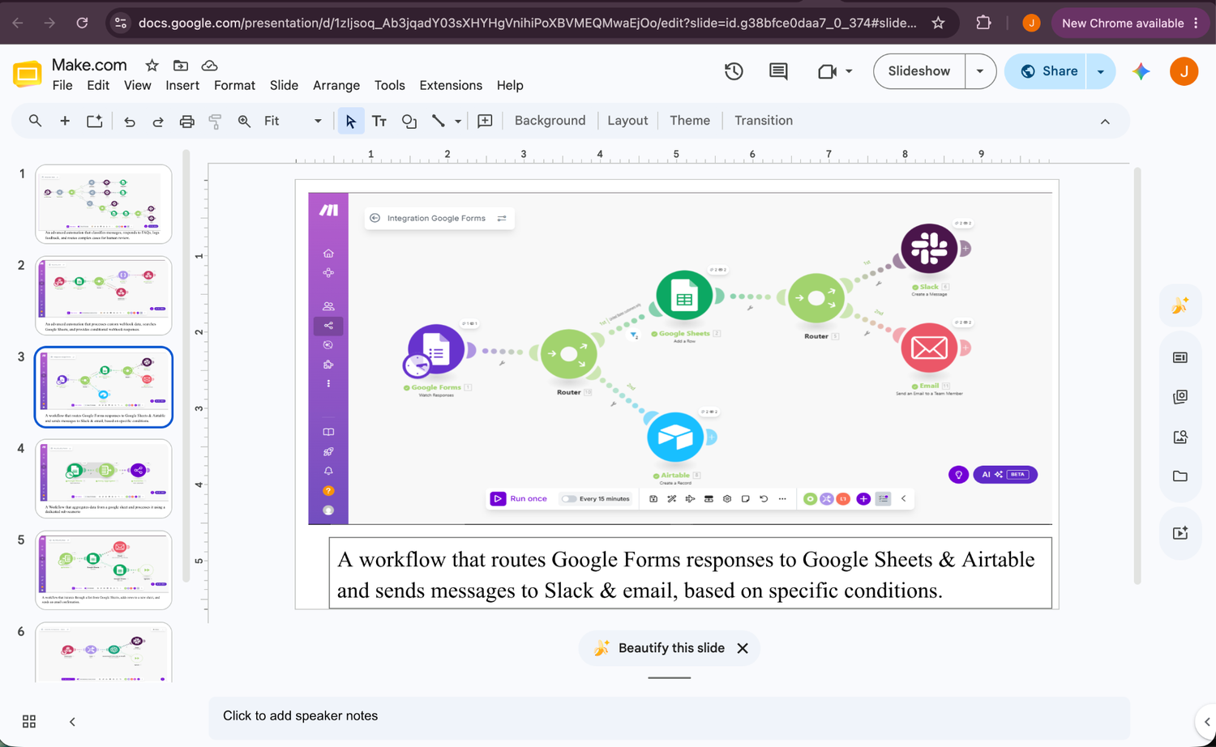Click the redo arrow

tap(158, 122)
